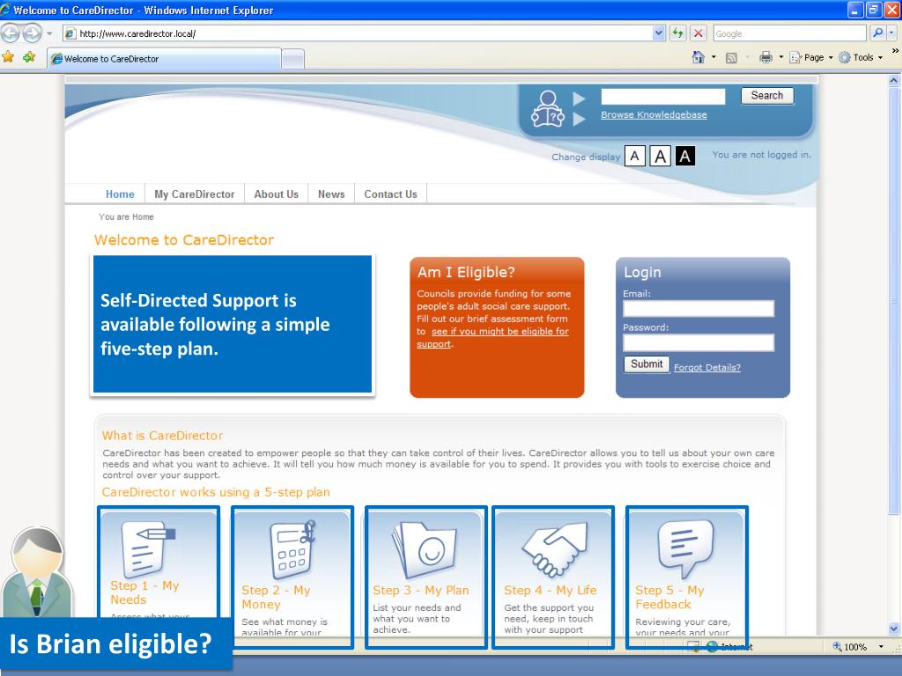902x676 pixels.
Task: Open the Step 2 - My Money link
Action: [276, 598]
